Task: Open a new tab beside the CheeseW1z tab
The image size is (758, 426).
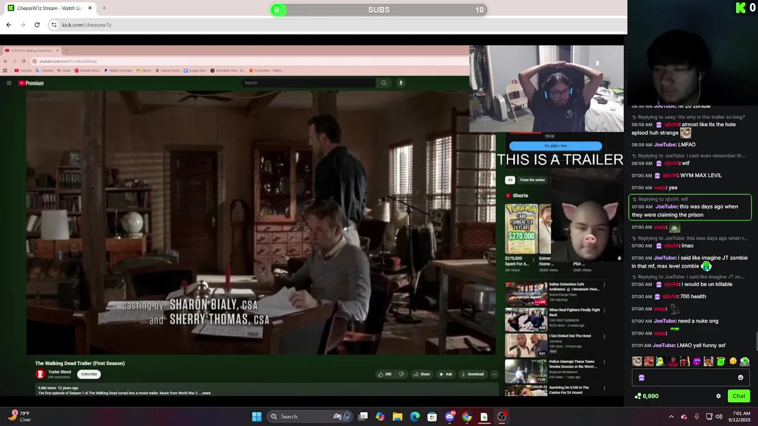Action: [104, 8]
